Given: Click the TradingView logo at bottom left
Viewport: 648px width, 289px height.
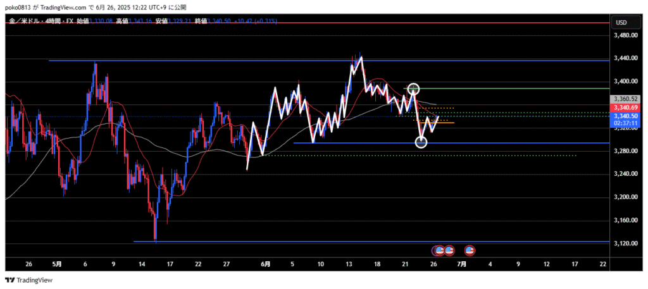Looking at the screenshot, I should (29, 280).
